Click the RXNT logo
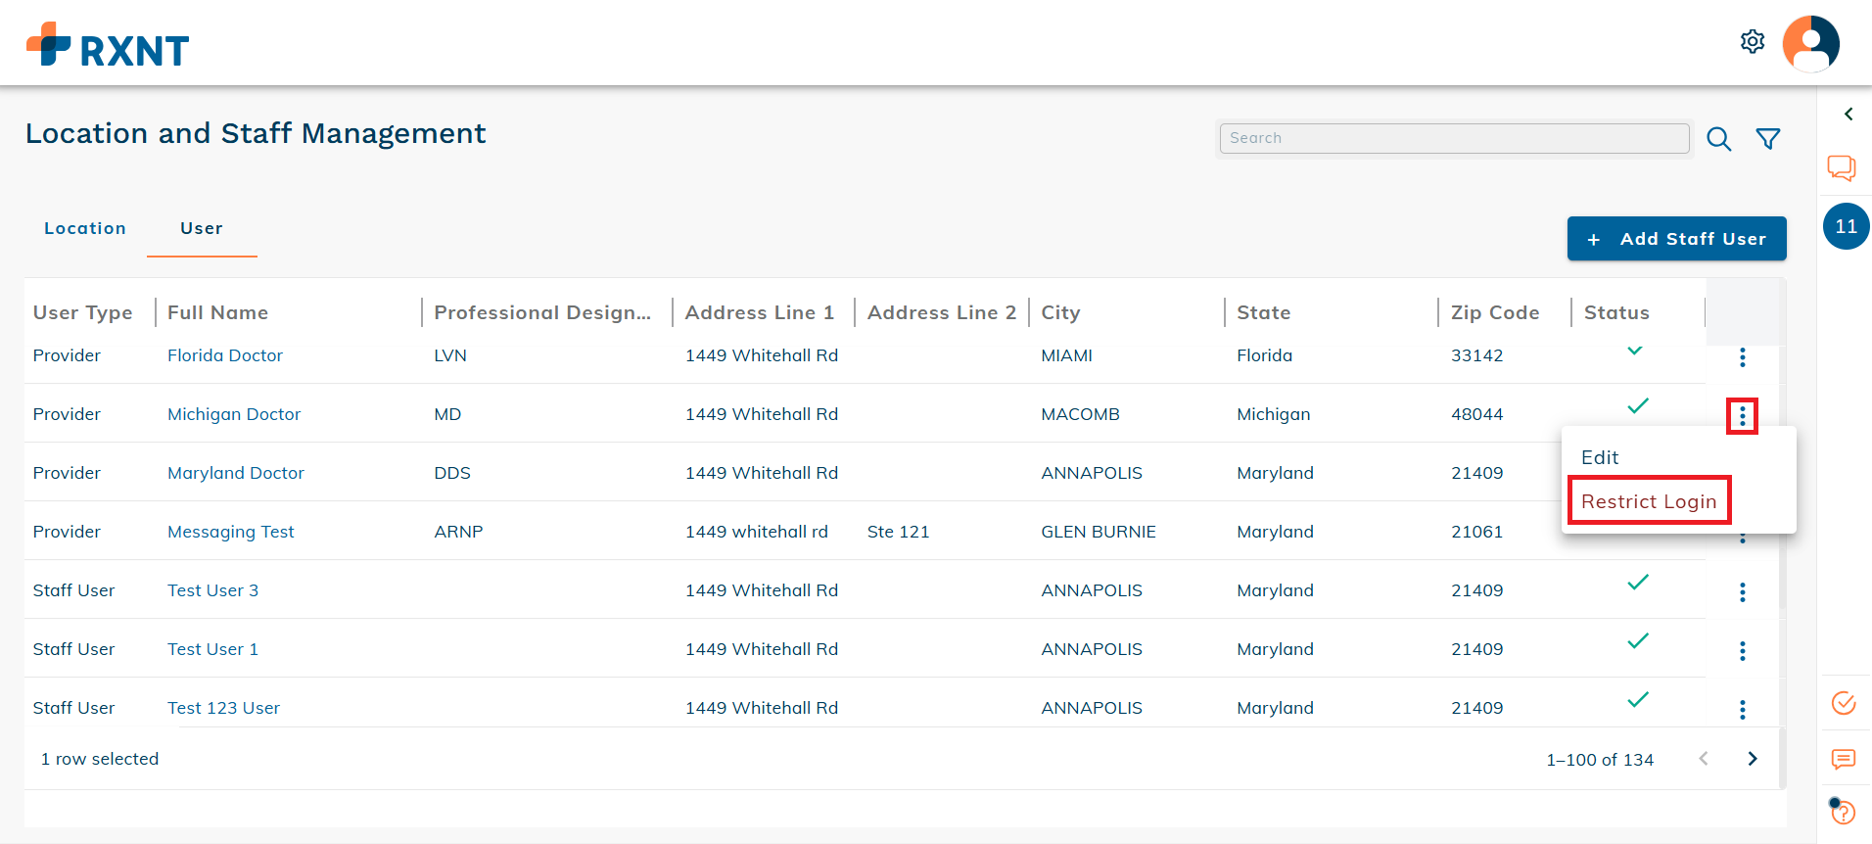 108,45
